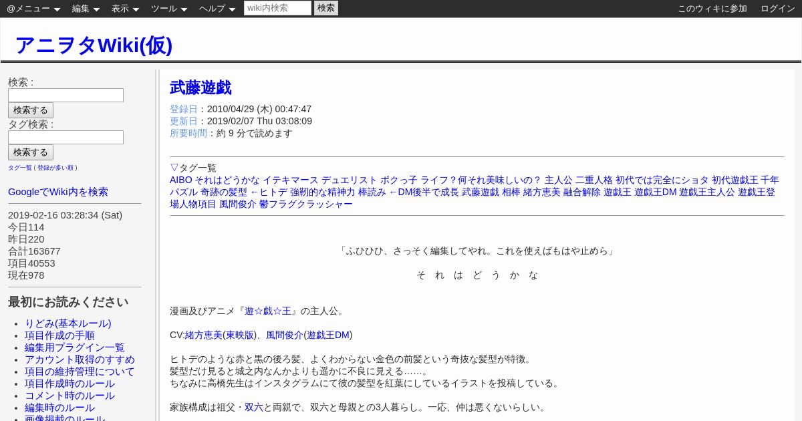Image resolution: width=802 pixels, height=421 pixels.
Task: Open the ツール dropdown menu
Action: [169, 9]
